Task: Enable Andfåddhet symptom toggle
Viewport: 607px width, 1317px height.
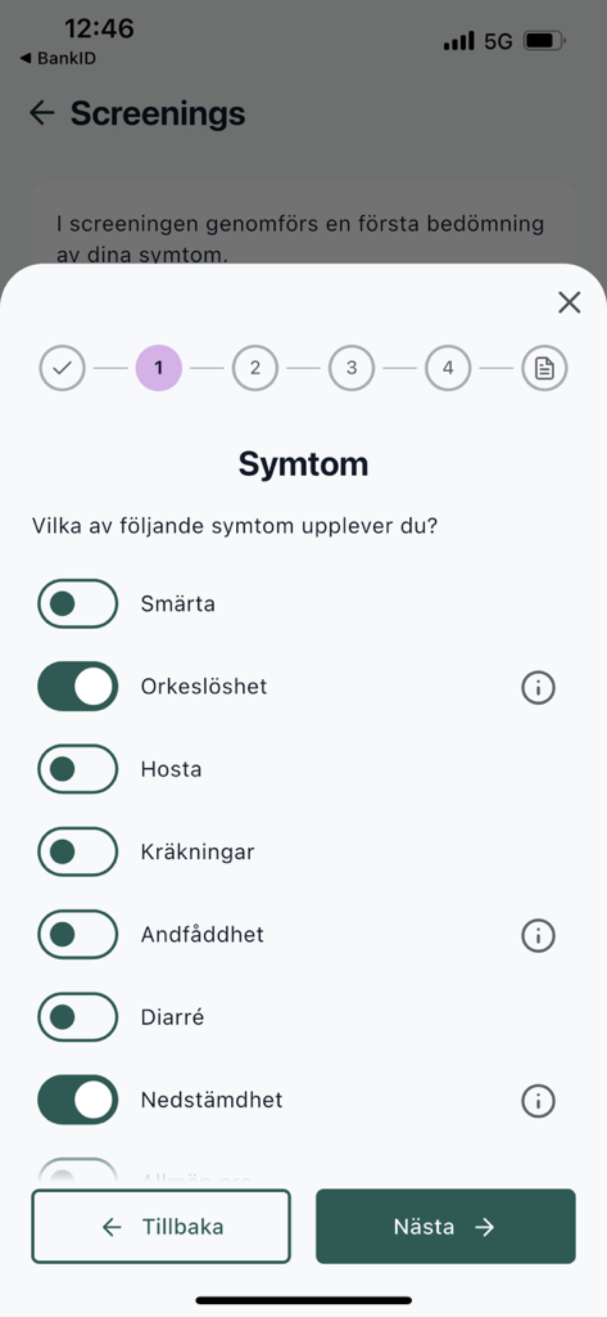Action: [78, 934]
